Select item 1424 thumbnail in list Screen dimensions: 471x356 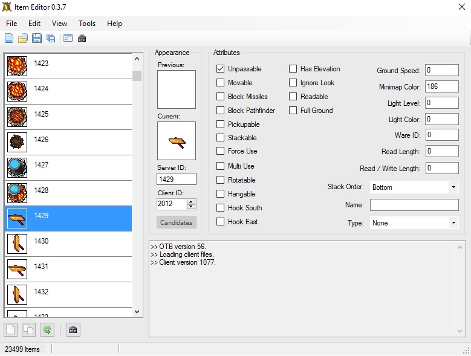pyautogui.click(x=17, y=91)
